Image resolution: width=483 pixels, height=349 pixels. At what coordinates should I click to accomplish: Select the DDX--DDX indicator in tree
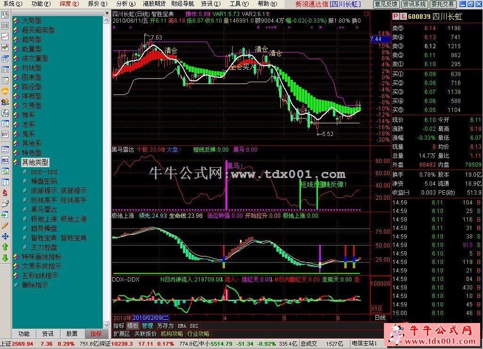[44, 172]
